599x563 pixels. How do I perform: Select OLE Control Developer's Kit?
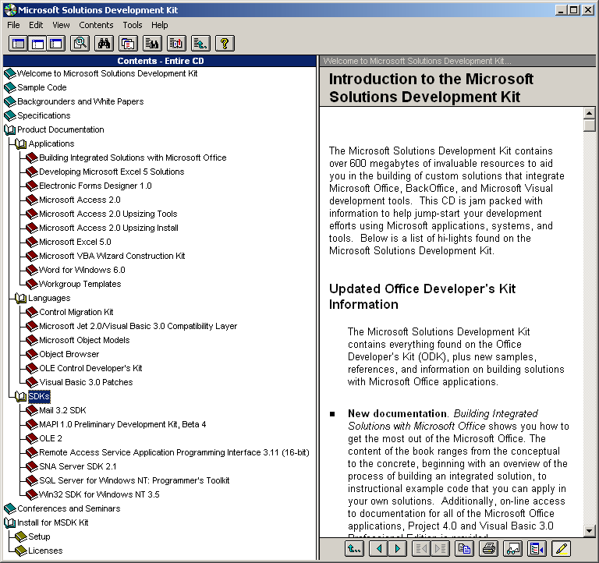point(90,368)
